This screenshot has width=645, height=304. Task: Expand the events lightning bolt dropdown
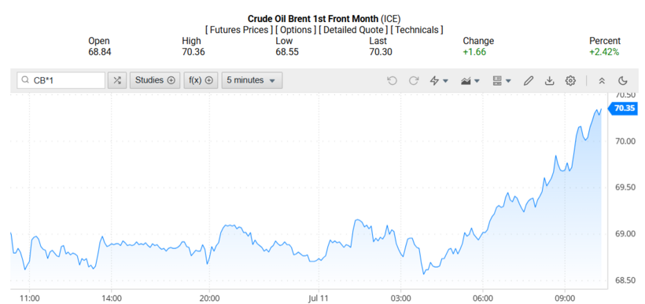(439, 81)
